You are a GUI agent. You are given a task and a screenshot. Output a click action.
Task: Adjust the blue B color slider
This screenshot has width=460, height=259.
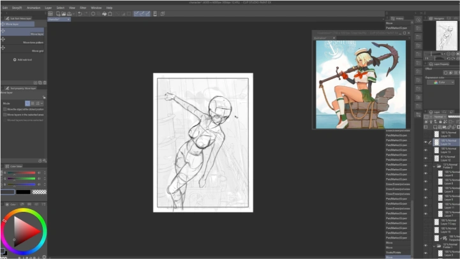pyautogui.click(x=22, y=184)
